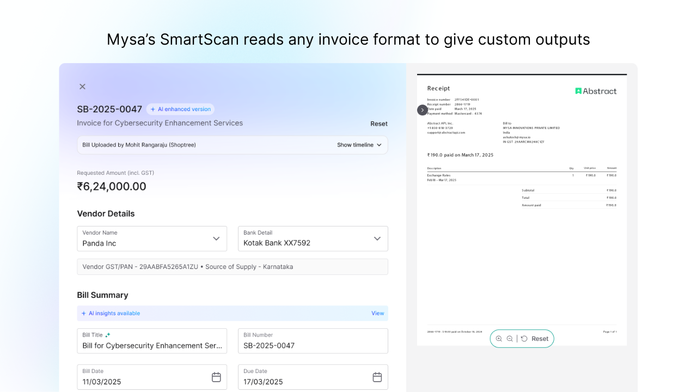The image size is (697, 392).
Task: Click the AI insights available sparkle icon
Action: coord(84,313)
